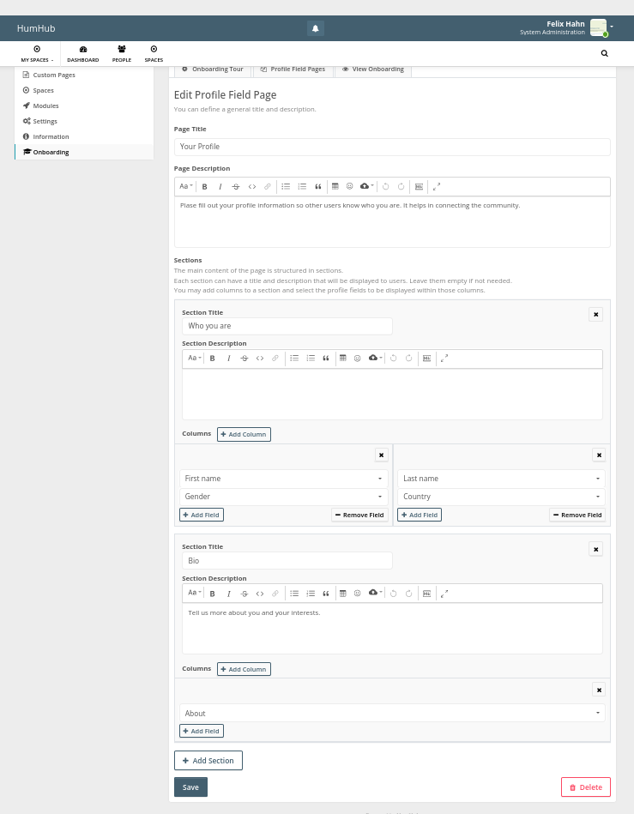Open the First name field dropdown
The image size is (634, 814).
point(283,479)
